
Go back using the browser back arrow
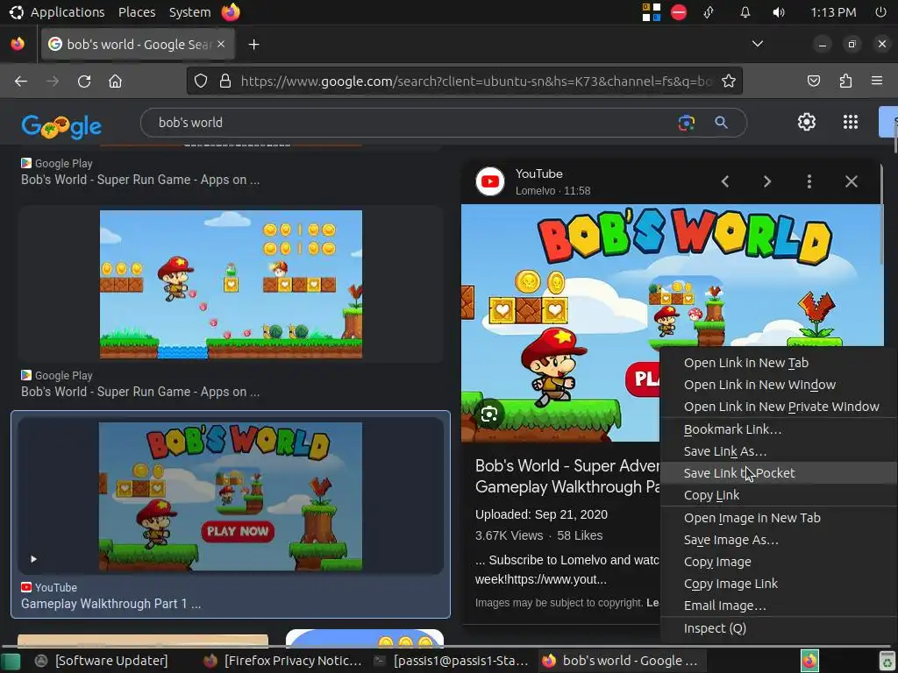point(21,81)
